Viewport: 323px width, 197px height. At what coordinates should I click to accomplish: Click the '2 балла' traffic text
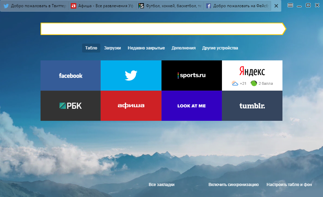pyautogui.click(x=266, y=83)
